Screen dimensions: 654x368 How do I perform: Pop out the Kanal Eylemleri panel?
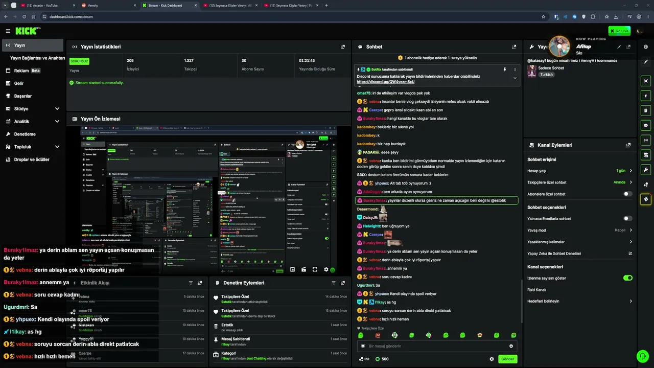coord(628,145)
